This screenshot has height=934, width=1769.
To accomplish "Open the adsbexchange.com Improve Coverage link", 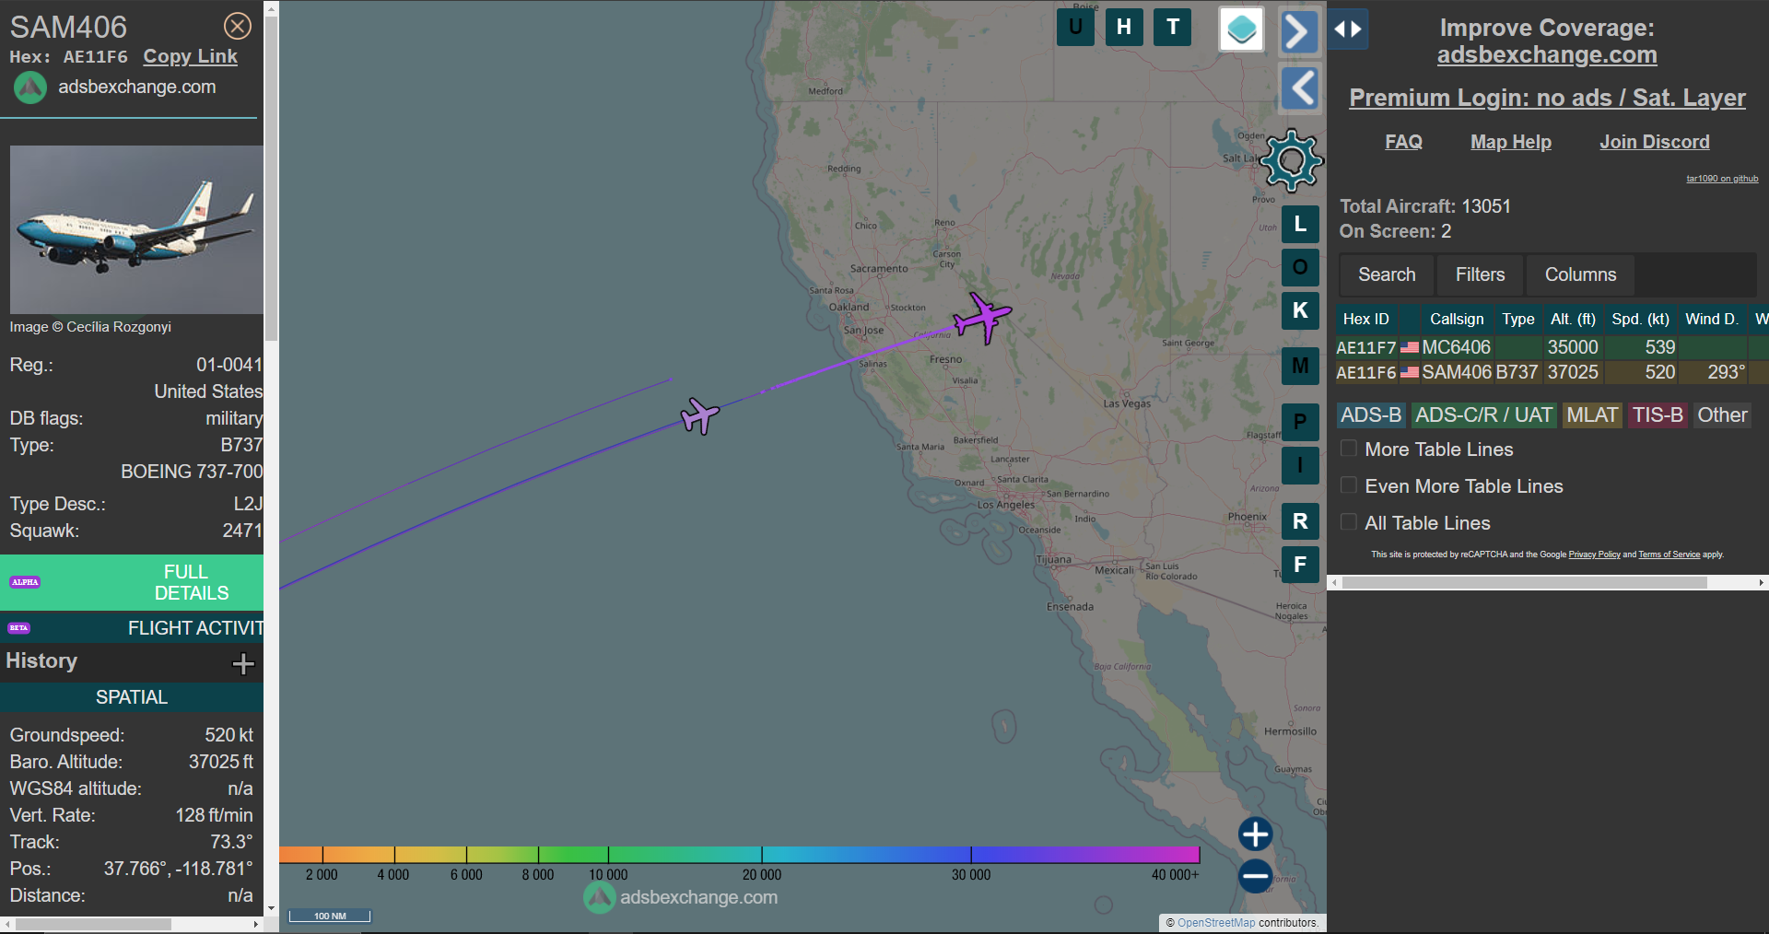I will click(x=1547, y=55).
